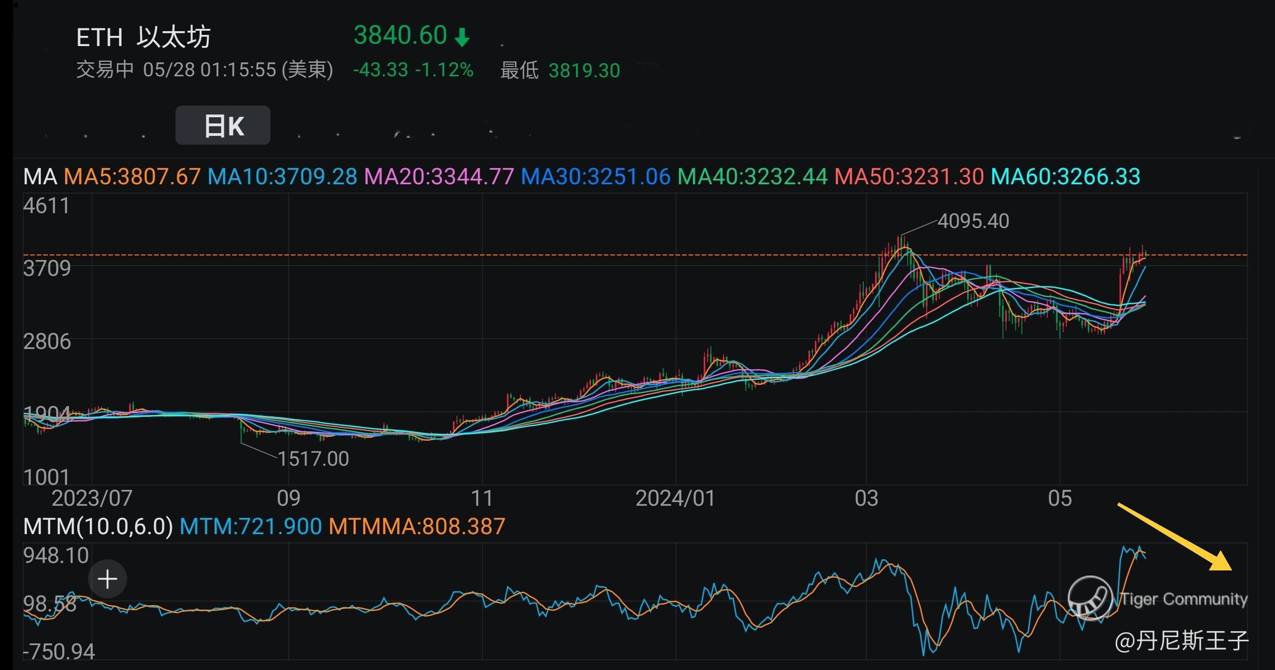Click the MTMMA:808.387 orange value
This screenshot has width=1275, height=670.
click(x=417, y=527)
